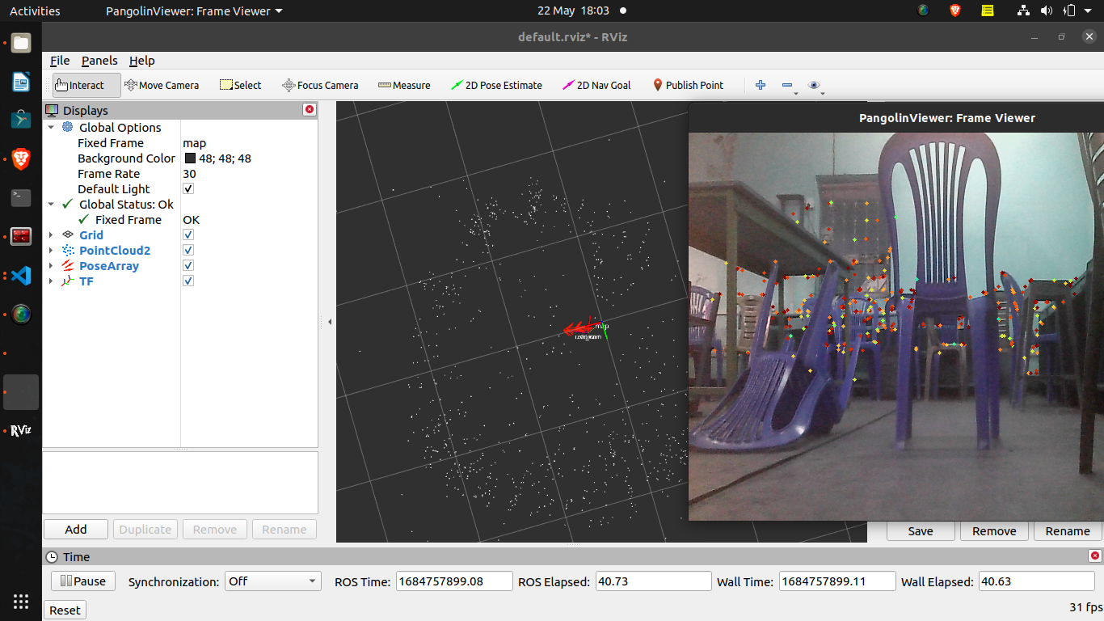Select the Interact tool
This screenshot has height=621, width=1104.
pyautogui.click(x=79, y=85)
